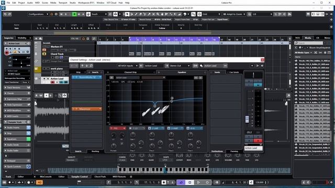Switch to the Visibility tab
Screen dimensions: 335x188
(22, 38)
